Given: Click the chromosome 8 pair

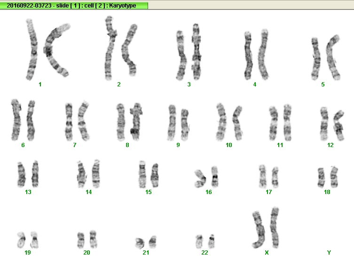Looking at the screenshot, I should [130, 122].
